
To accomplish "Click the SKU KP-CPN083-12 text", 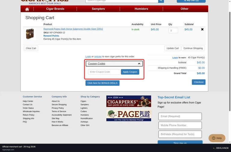I will pos(54,33).
